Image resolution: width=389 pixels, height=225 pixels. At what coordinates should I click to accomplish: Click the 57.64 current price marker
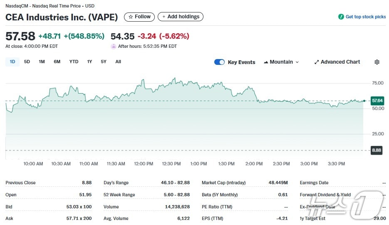377,101
